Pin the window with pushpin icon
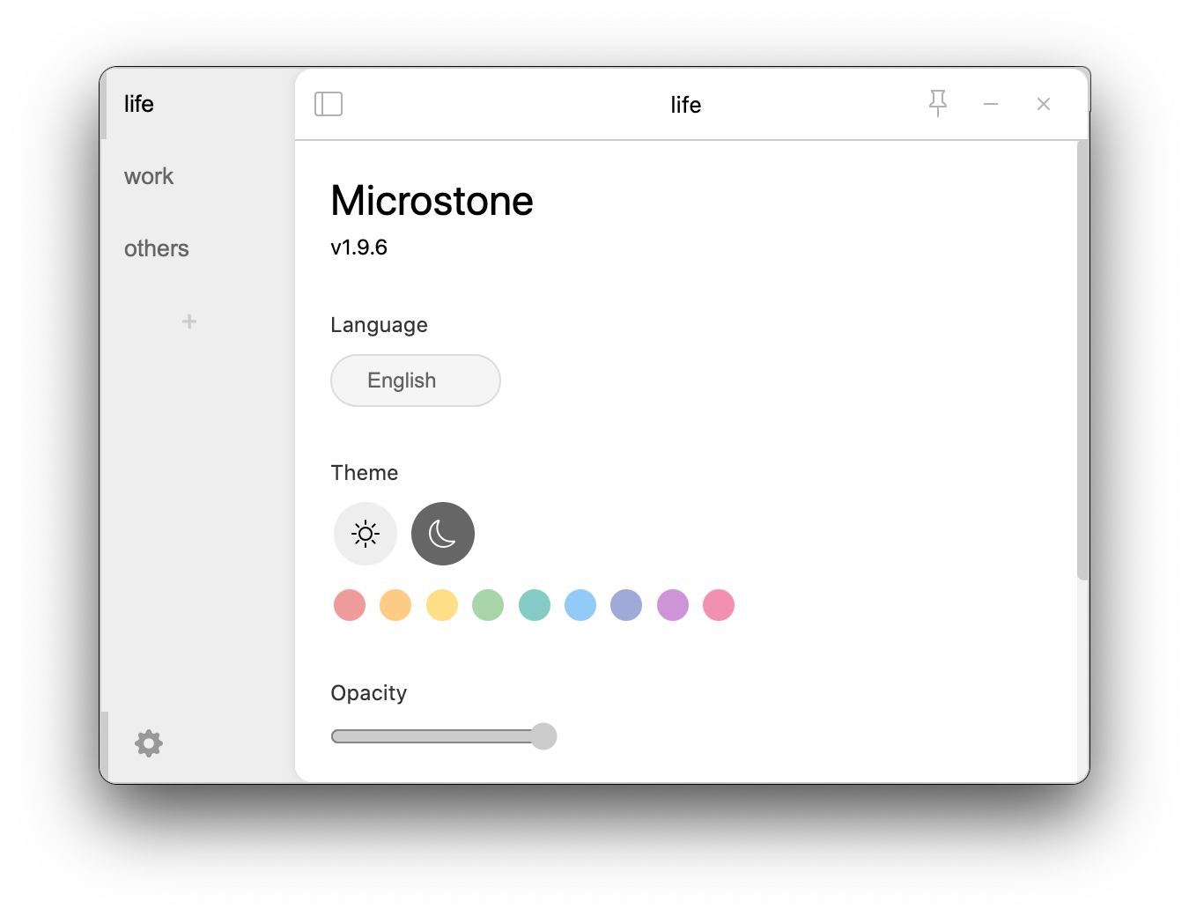Viewport: 1189px width, 916px height. click(x=938, y=103)
